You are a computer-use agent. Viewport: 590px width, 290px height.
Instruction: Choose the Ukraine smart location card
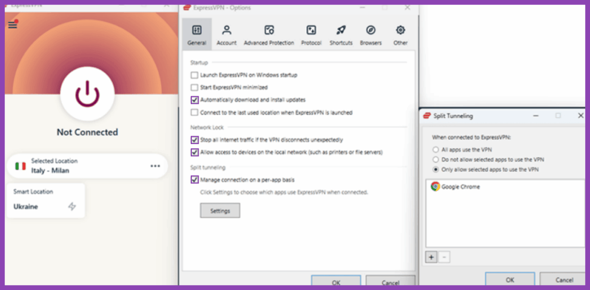click(46, 201)
